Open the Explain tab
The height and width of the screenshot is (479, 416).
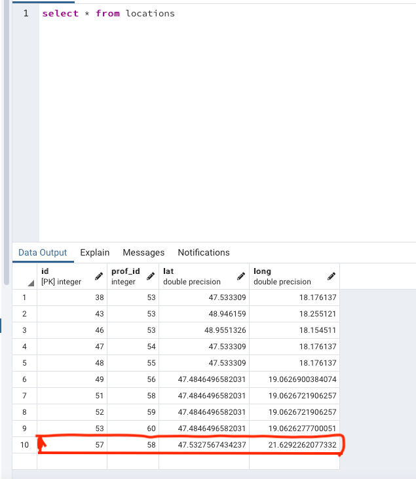click(95, 252)
